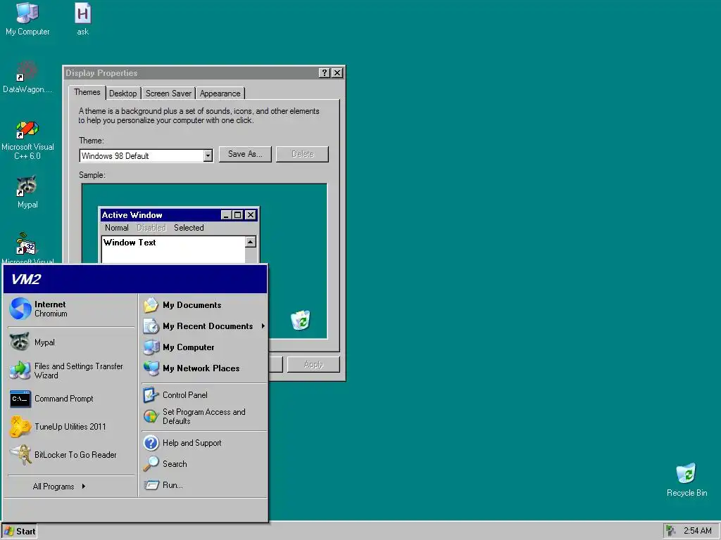Switch to the Appearance tab
The height and width of the screenshot is (540, 721).
(x=220, y=94)
